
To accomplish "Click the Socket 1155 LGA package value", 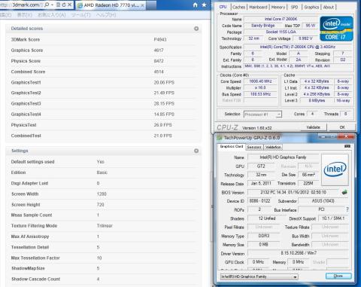I will [281, 32].
